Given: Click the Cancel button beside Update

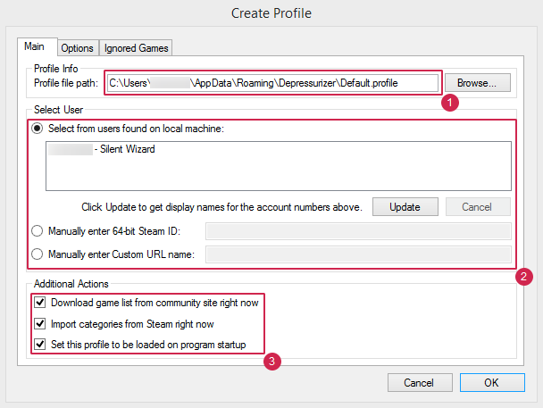Looking at the screenshot, I should click(x=478, y=206).
